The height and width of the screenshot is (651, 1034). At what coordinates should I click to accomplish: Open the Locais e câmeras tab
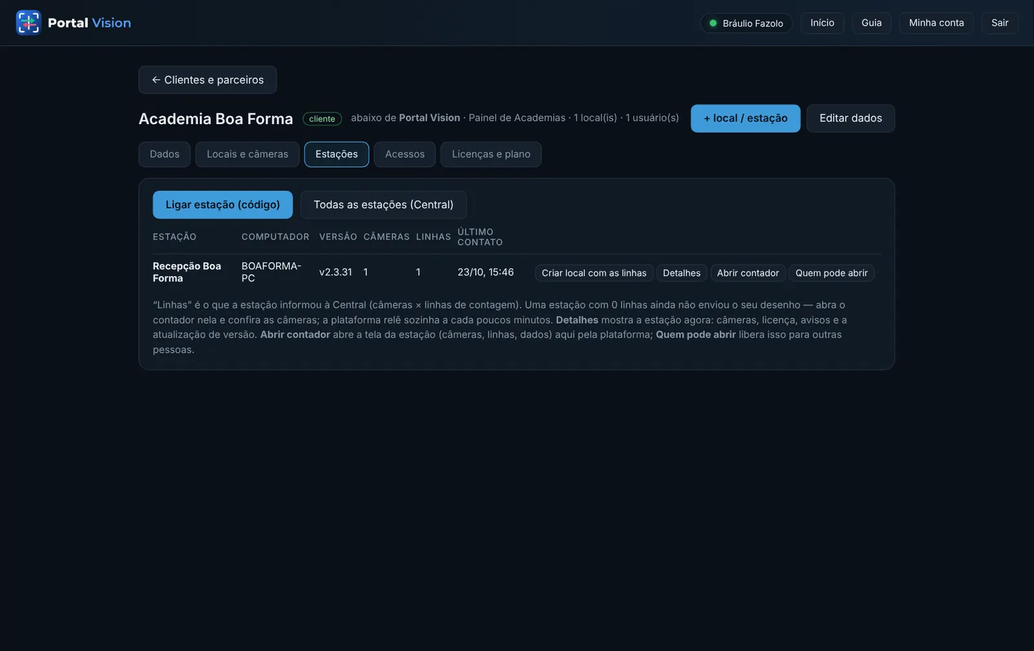[x=248, y=155]
